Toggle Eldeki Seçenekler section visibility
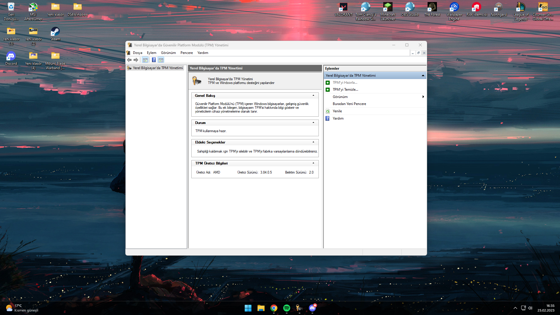 click(314, 142)
